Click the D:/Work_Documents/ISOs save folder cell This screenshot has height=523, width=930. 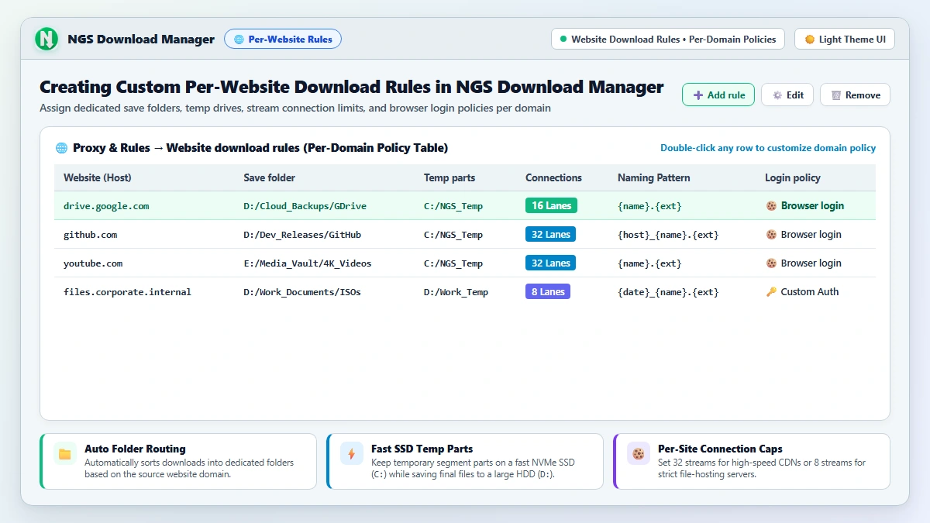tap(302, 292)
